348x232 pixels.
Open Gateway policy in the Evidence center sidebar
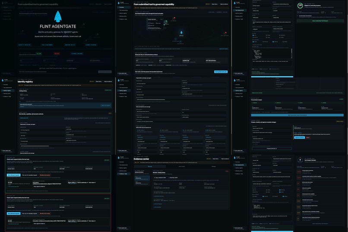point(123,171)
